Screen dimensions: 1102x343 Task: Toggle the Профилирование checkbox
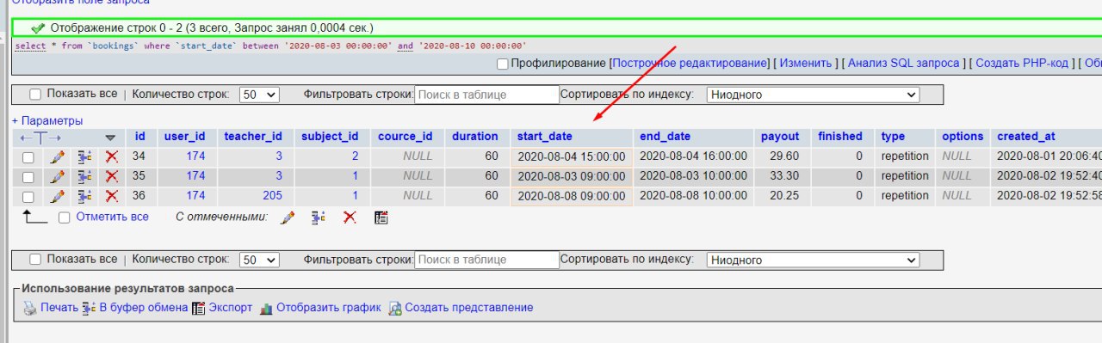coord(503,64)
